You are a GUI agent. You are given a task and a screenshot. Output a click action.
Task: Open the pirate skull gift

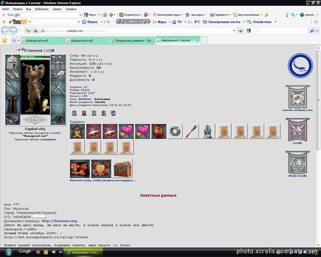pyautogui.click(x=78, y=131)
